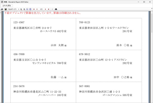The image size is (153, 103).
Task: Click the binoculars search icon
Action: 56,9
